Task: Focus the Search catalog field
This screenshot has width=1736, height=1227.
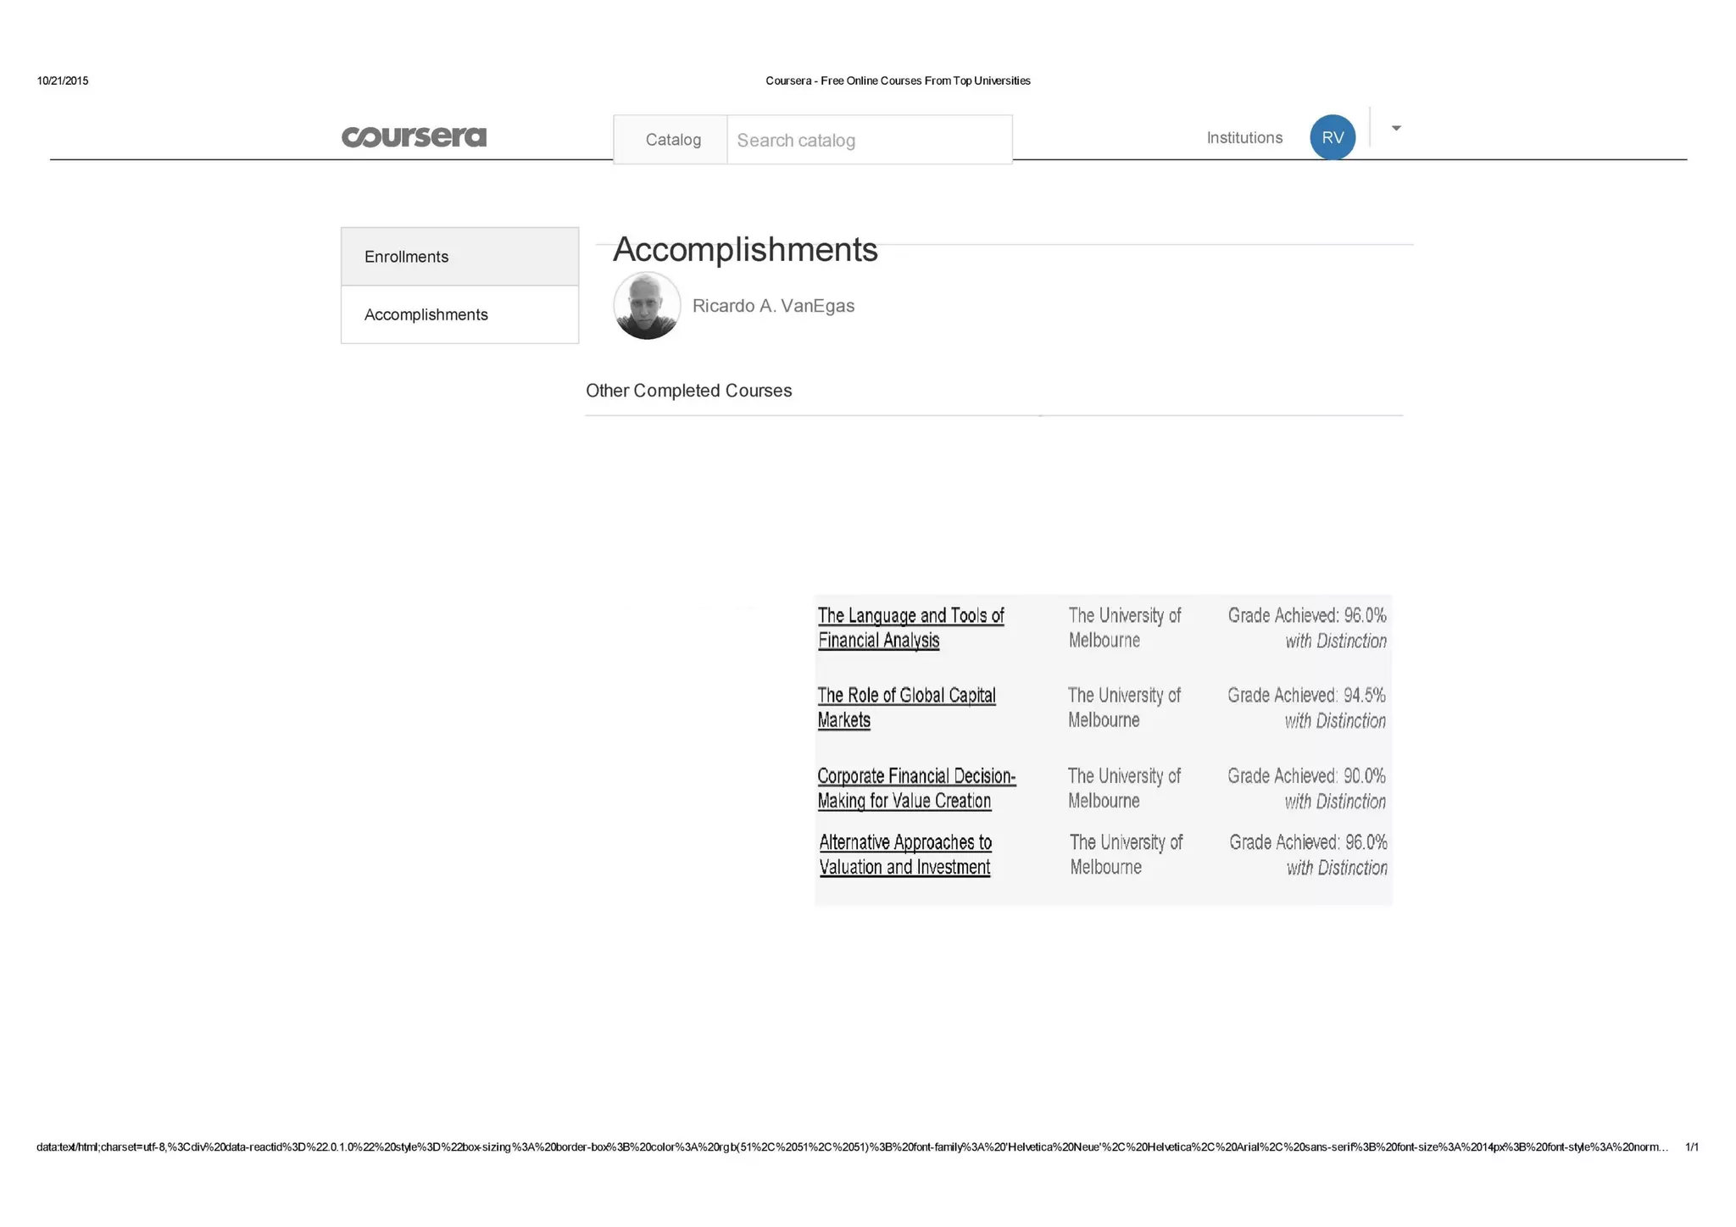Action: [868, 140]
